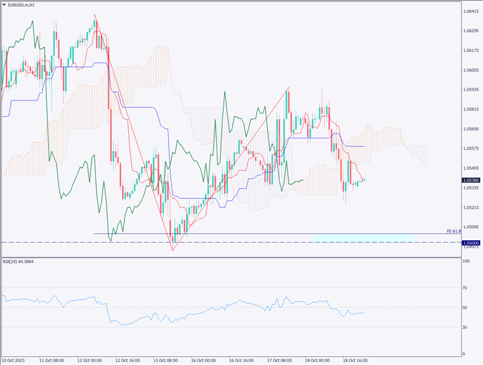The height and width of the screenshot is (365, 483).
Task: Select the RSI(24) indicator label
Action: 19,262
